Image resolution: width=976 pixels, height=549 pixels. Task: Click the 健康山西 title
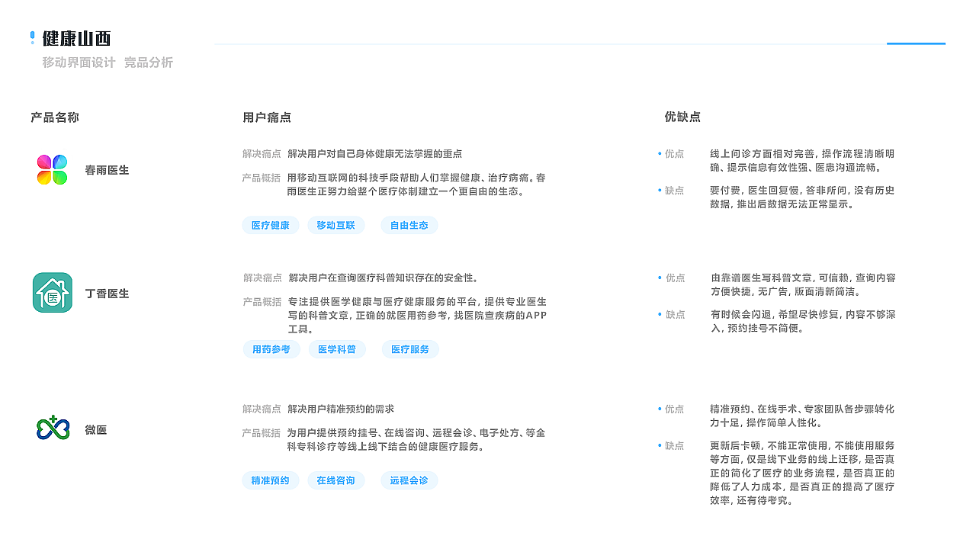pos(77,38)
